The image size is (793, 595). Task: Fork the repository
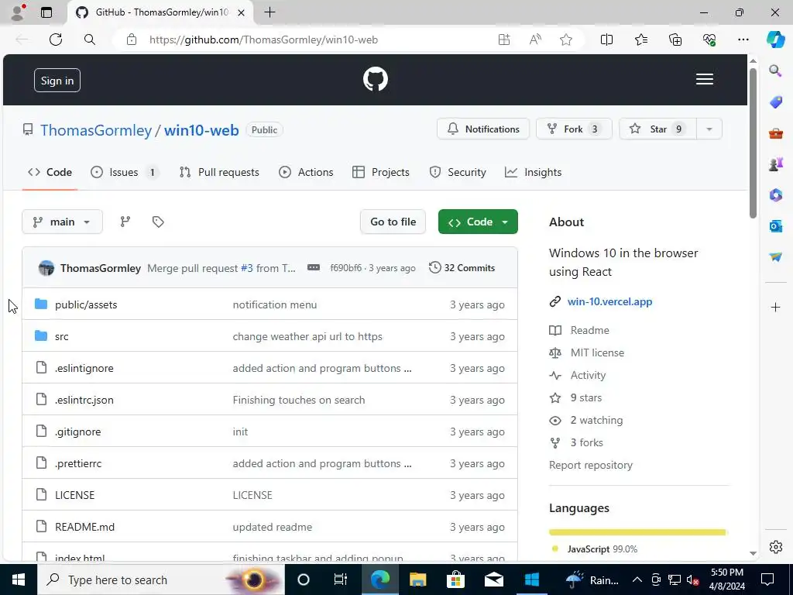574,129
